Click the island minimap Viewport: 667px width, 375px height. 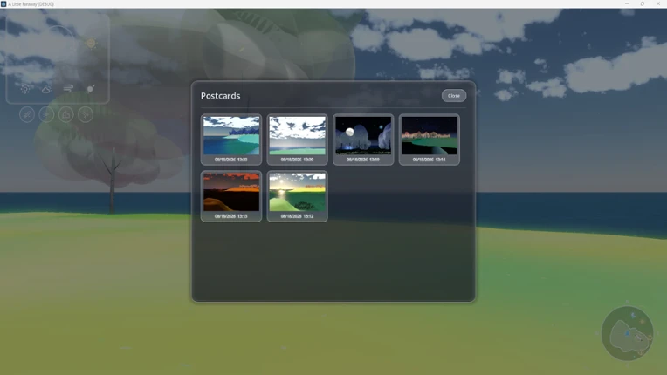pos(628,333)
